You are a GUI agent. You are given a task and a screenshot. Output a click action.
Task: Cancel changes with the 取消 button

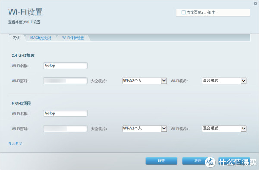click(198, 161)
